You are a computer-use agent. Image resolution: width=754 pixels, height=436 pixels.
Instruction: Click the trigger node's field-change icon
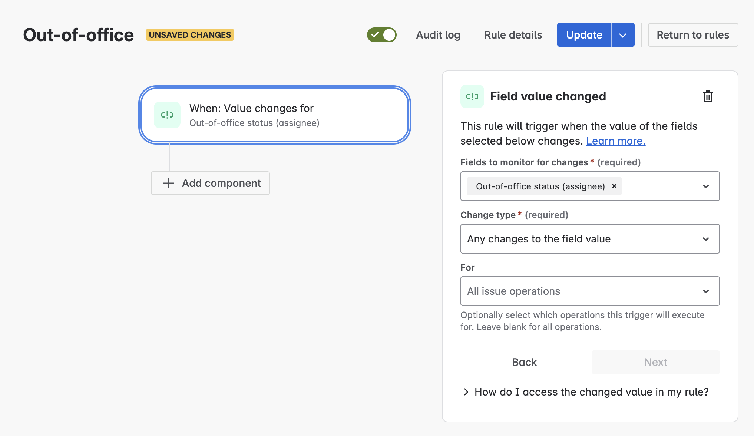[x=167, y=115]
